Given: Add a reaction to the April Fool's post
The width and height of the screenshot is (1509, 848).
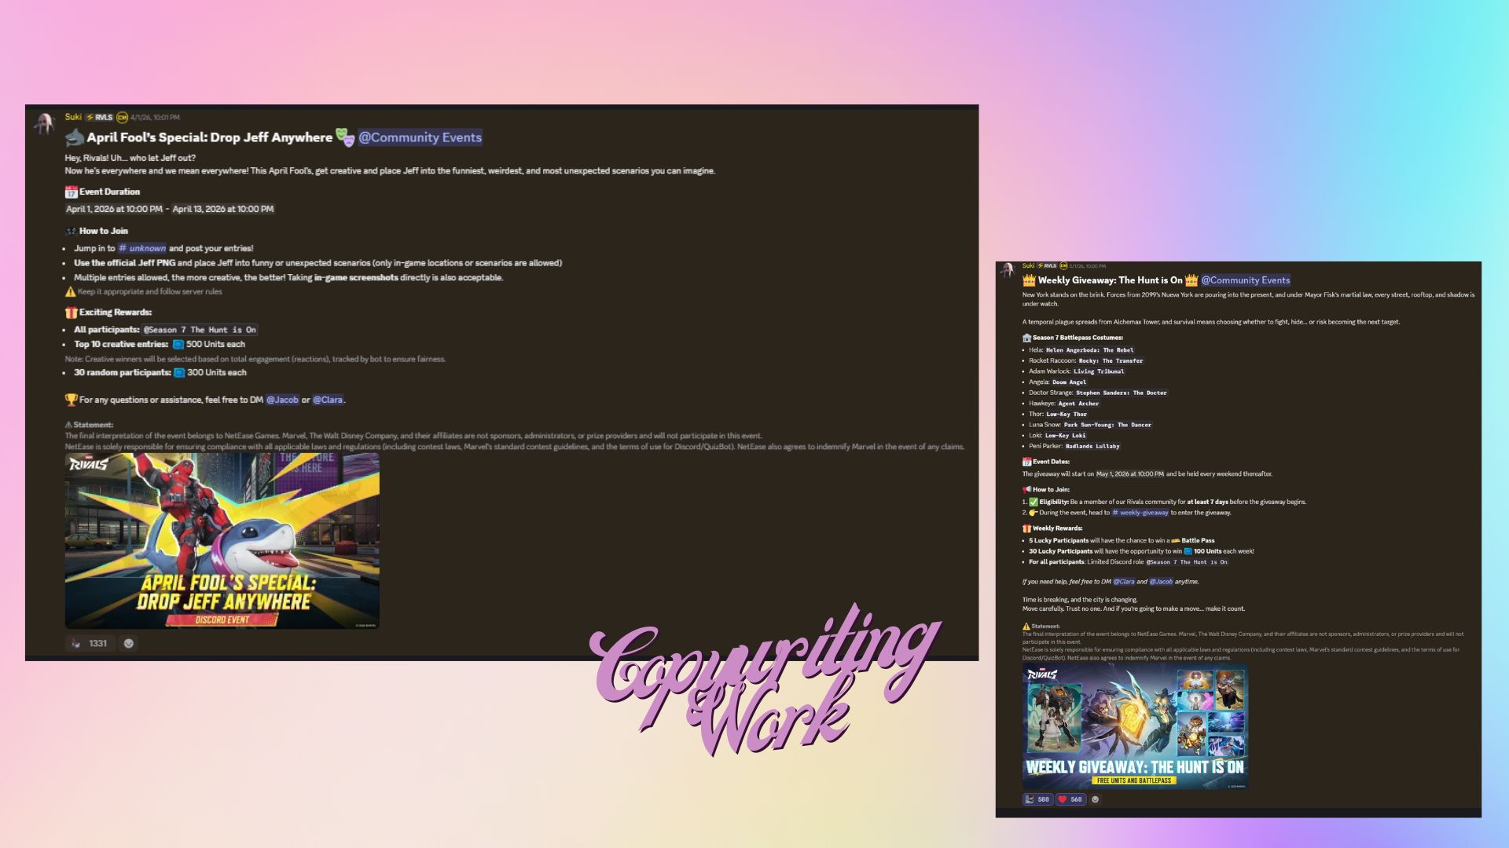Looking at the screenshot, I should pyautogui.click(x=129, y=643).
